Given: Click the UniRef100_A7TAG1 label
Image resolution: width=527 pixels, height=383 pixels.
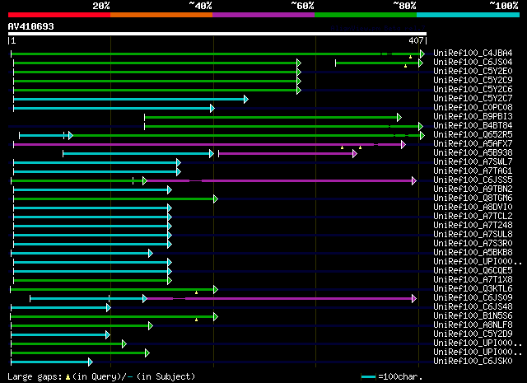Looking at the screenshot, I should [473, 171].
